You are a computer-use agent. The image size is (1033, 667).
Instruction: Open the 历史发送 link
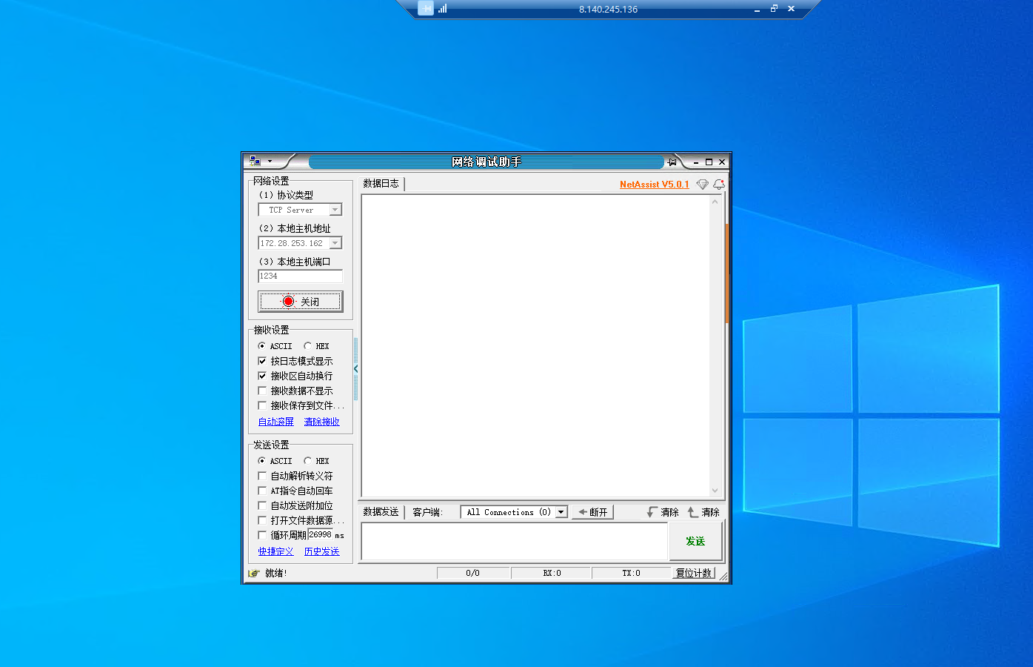click(x=322, y=551)
